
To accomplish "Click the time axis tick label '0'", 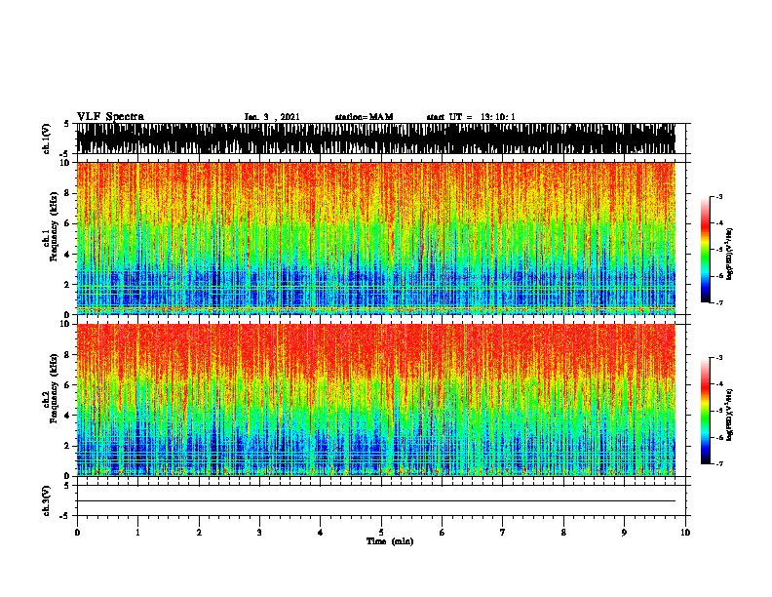I will tap(77, 533).
